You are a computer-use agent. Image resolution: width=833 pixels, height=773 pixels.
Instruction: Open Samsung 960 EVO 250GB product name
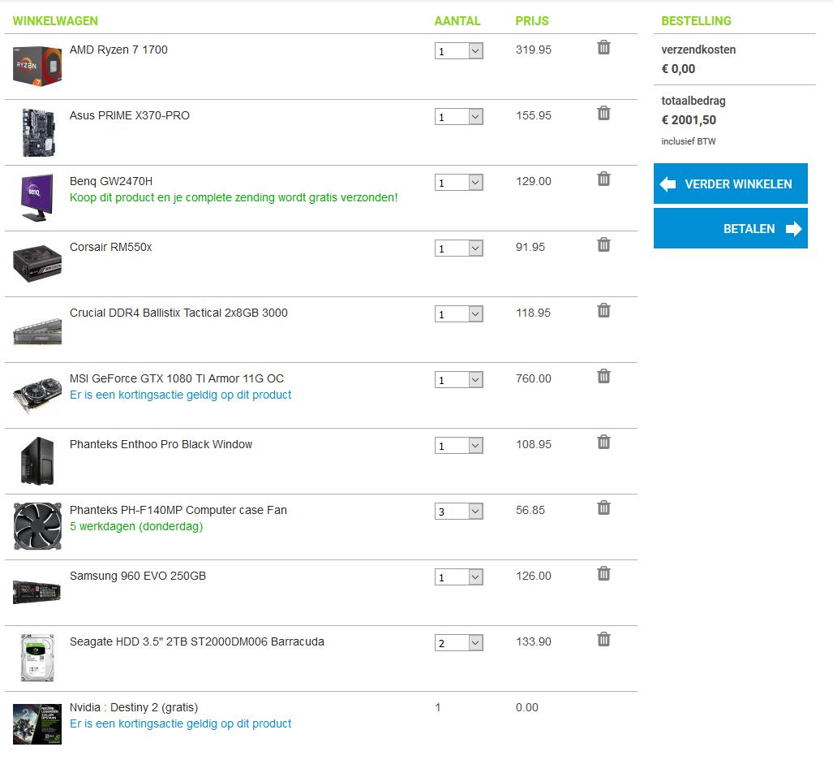tap(138, 576)
